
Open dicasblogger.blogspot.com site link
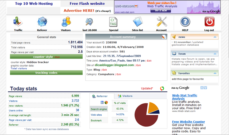click(x=114, y=65)
